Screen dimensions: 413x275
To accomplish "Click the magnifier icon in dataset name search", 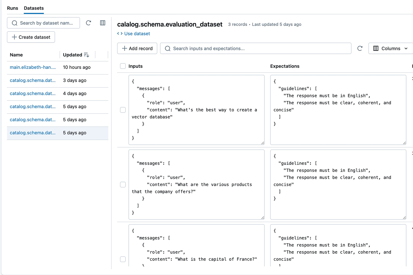I will [x=14, y=23].
